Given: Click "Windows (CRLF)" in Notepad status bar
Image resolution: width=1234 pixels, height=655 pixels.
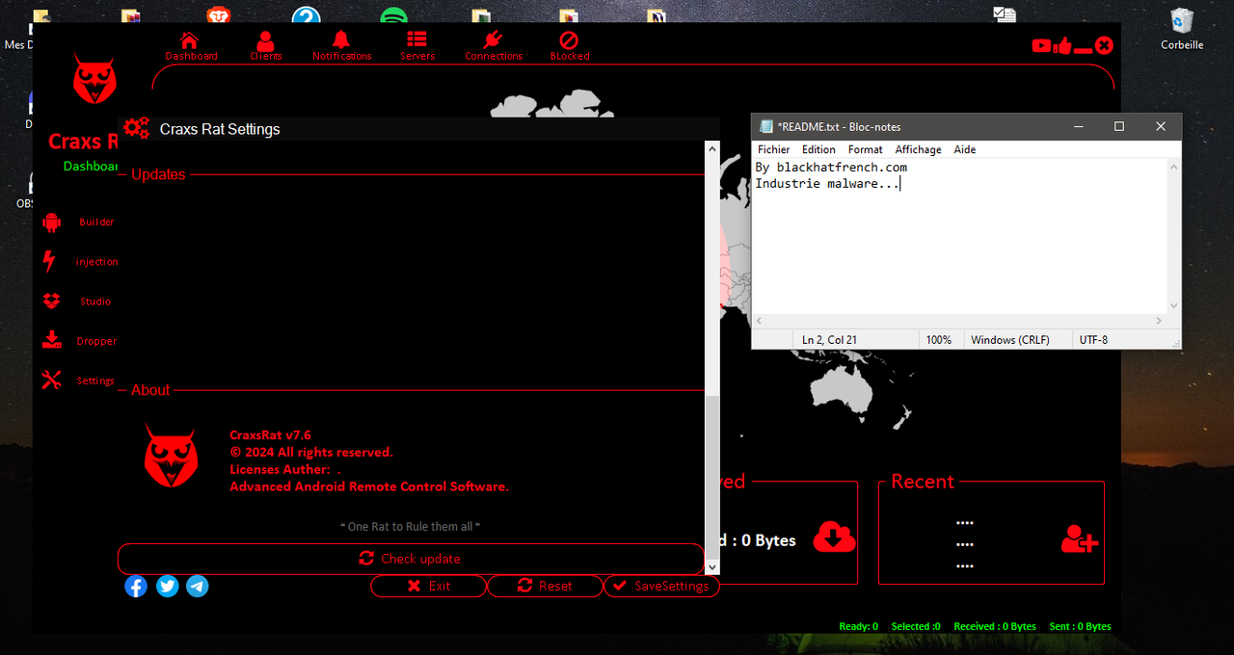Looking at the screenshot, I should pos(1009,340).
